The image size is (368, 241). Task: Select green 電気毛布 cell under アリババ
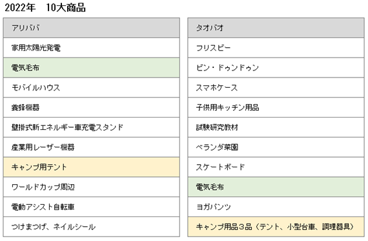[x=92, y=68]
